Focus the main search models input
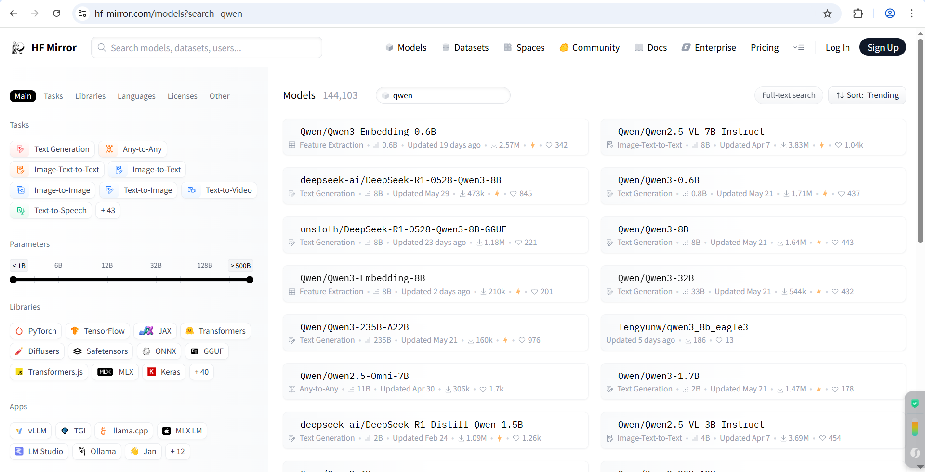 tap(207, 48)
